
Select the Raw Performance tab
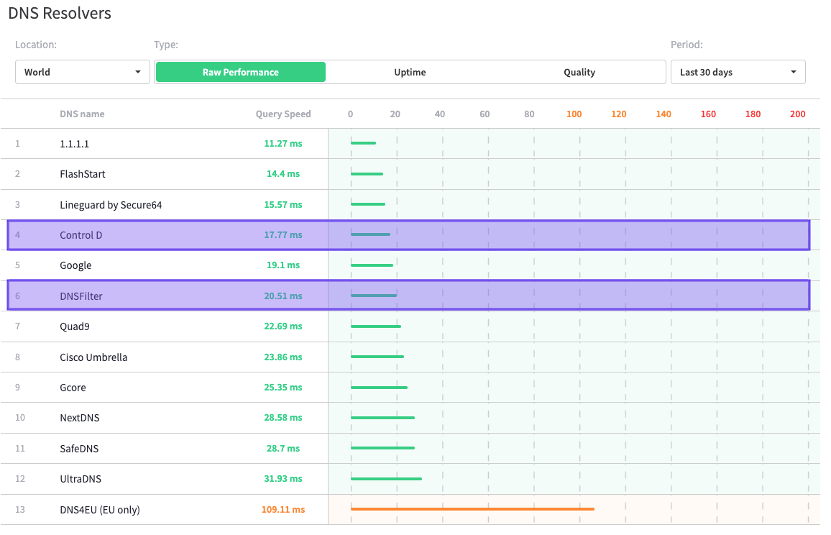click(241, 72)
